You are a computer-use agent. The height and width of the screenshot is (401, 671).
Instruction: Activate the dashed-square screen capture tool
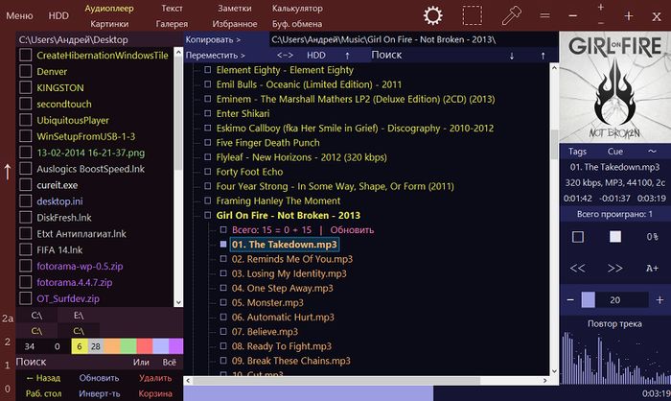pos(472,15)
